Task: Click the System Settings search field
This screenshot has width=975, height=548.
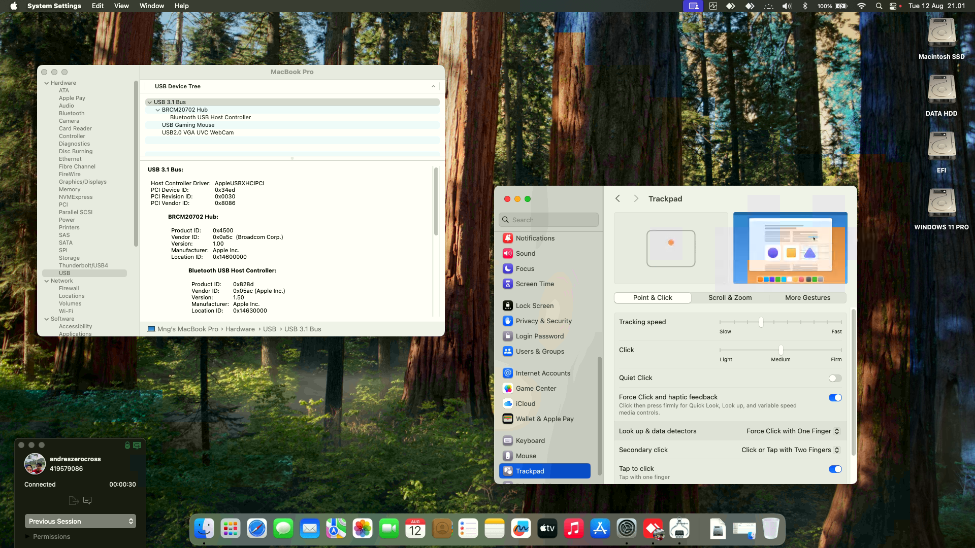Action: [x=549, y=220]
